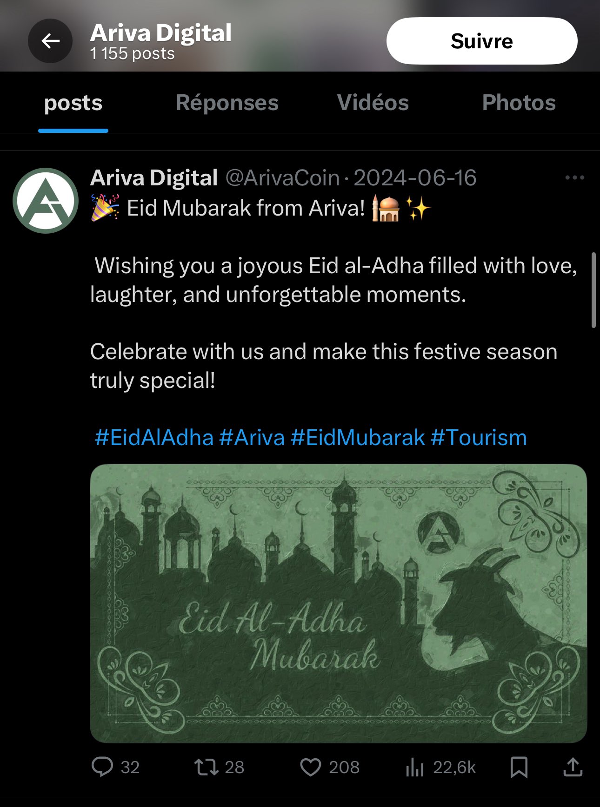The width and height of the screenshot is (600, 807).
Task: Open the post's three-dot more menu
Action: (x=574, y=177)
